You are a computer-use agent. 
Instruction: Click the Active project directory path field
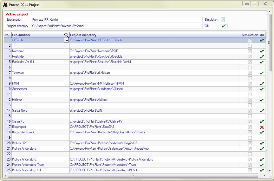click(x=117, y=26)
